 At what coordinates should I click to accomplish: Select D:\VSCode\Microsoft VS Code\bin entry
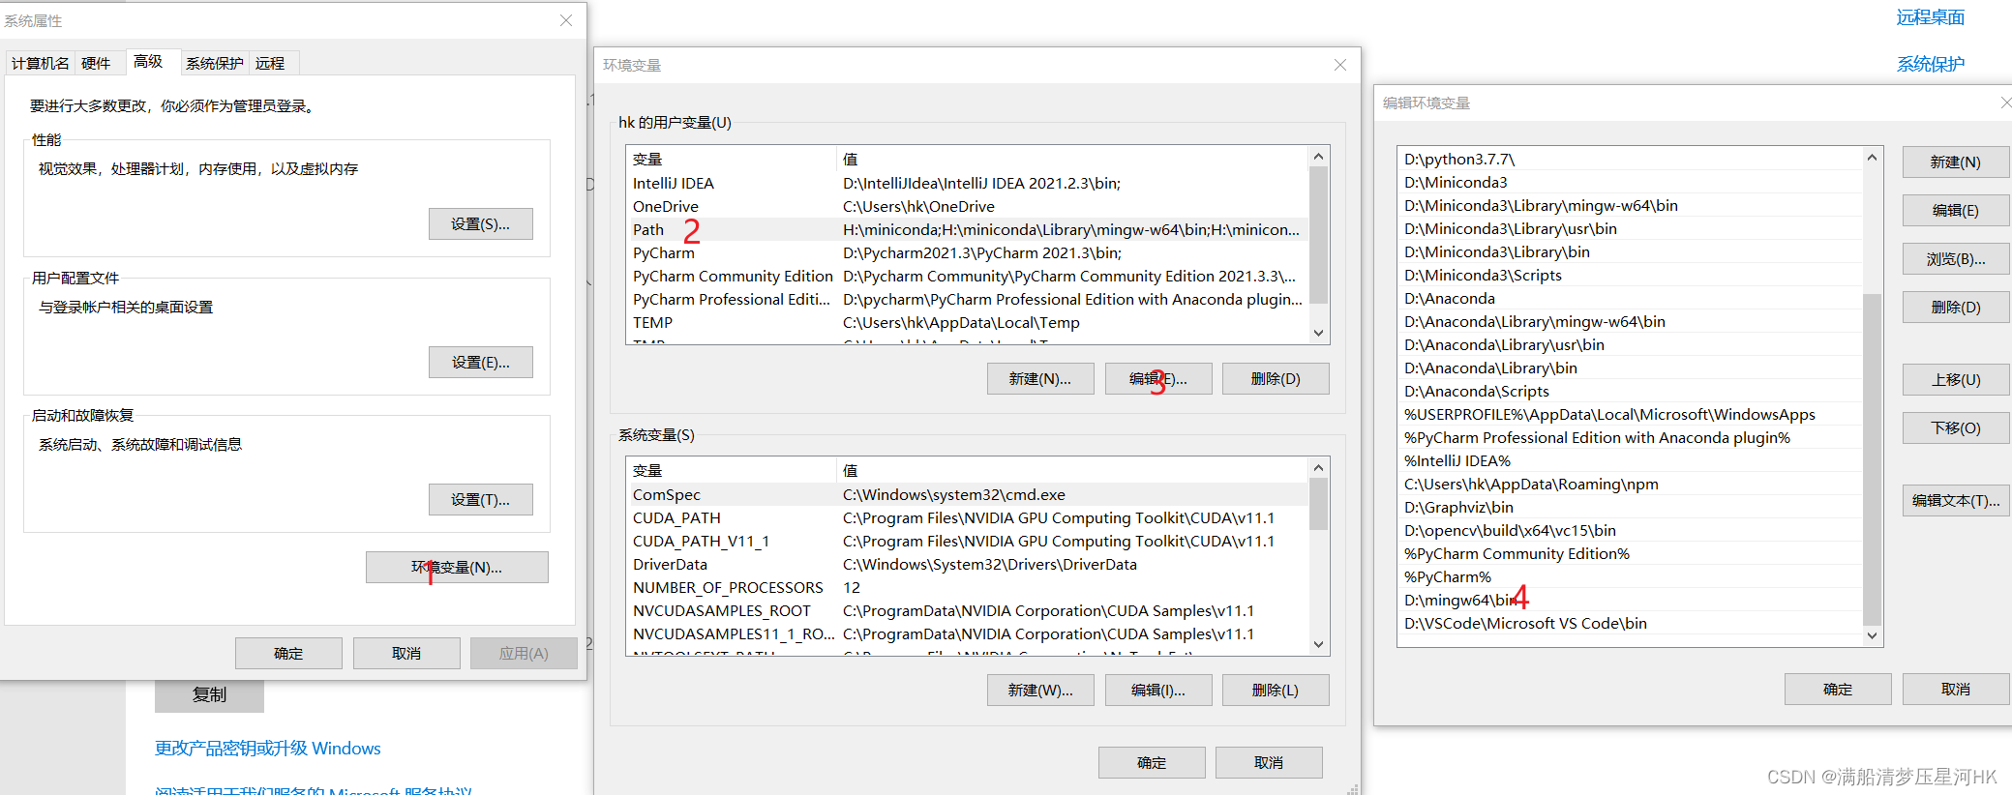point(1630,623)
